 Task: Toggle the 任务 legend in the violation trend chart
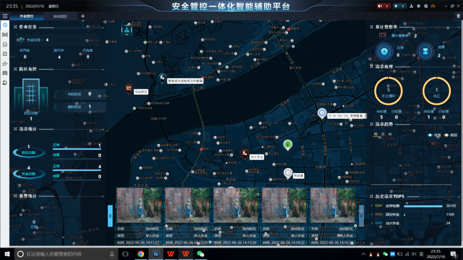[x=433, y=135]
